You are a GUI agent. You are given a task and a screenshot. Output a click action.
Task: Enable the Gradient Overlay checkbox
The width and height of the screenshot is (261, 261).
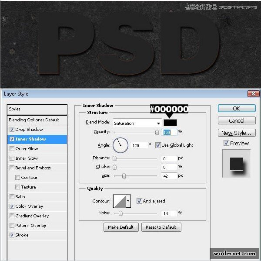(x=12, y=216)
